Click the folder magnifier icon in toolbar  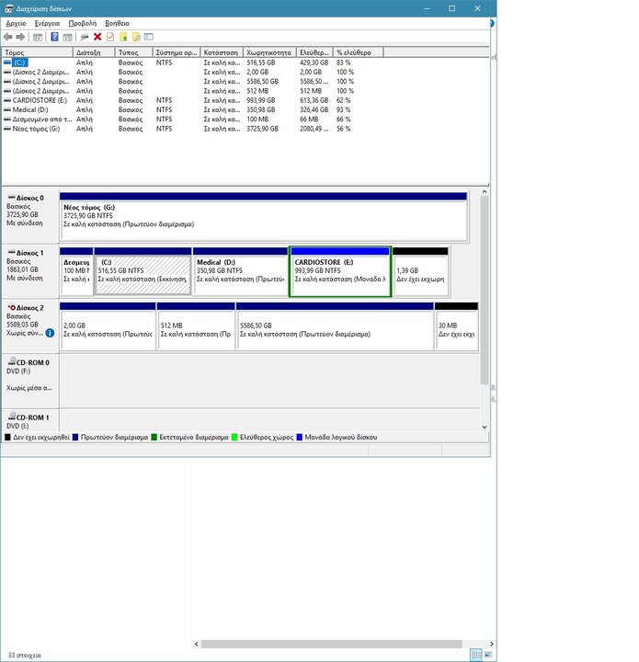(x=136, y=37)
